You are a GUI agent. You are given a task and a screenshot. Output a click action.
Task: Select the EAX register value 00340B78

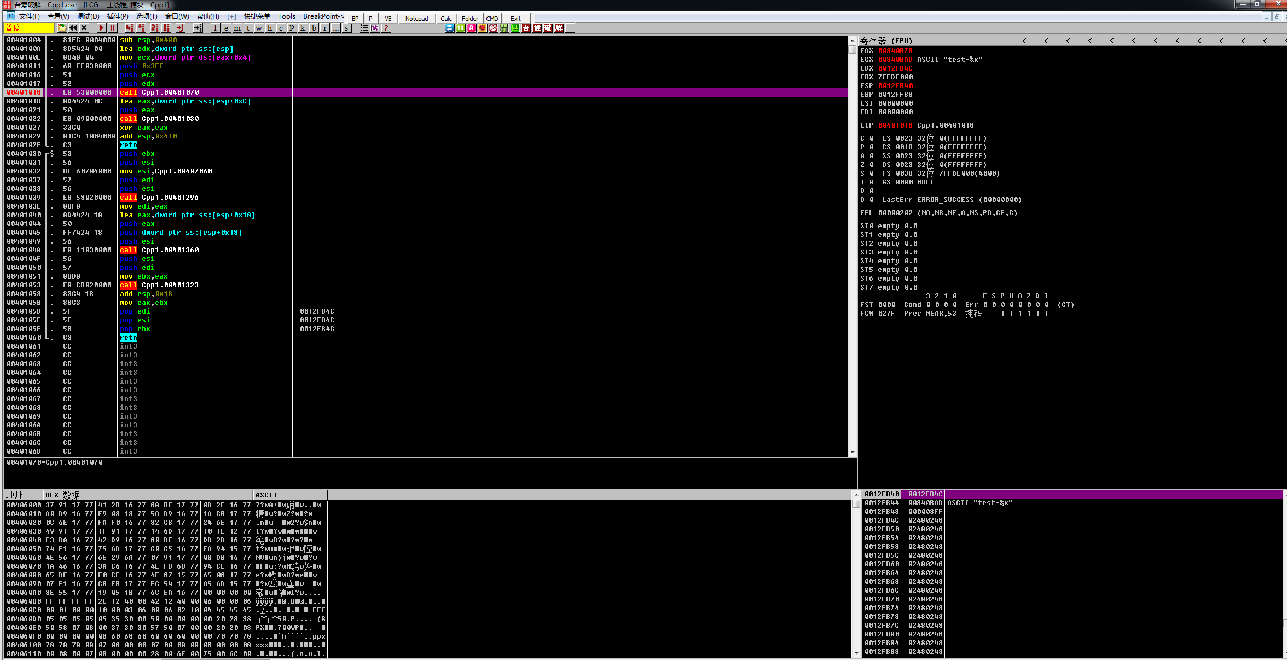pos(895,51)
